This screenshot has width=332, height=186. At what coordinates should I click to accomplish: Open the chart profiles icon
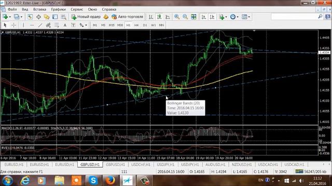[17, 17]
